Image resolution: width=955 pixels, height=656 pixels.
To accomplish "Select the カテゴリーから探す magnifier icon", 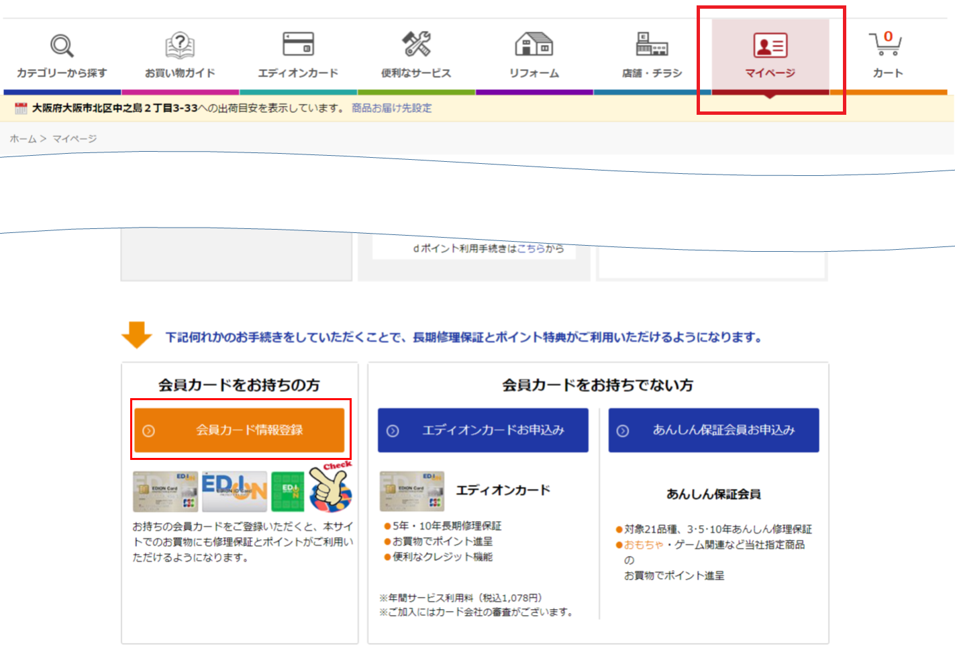I will [62, 44].
